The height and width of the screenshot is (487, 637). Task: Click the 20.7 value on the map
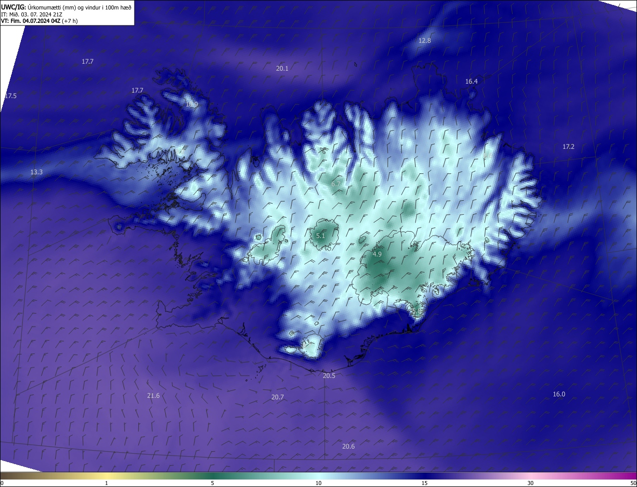tap(278, 397)
